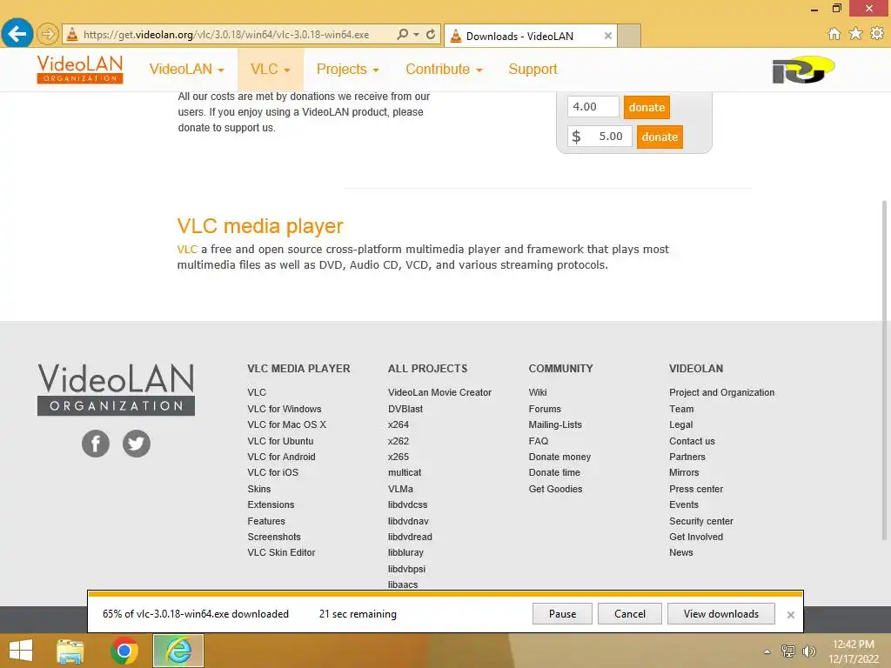Open VideoLAN Twitter page icon
The height and width of the screenshot is (668, 891).
pos(137,443)
